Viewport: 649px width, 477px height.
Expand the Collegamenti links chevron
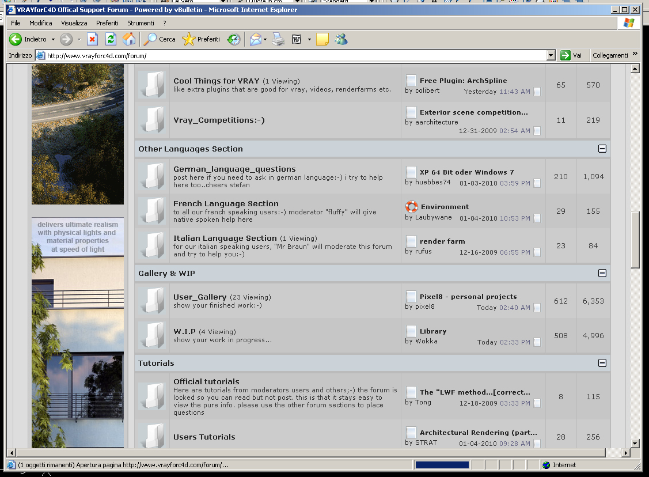(635, 54)
